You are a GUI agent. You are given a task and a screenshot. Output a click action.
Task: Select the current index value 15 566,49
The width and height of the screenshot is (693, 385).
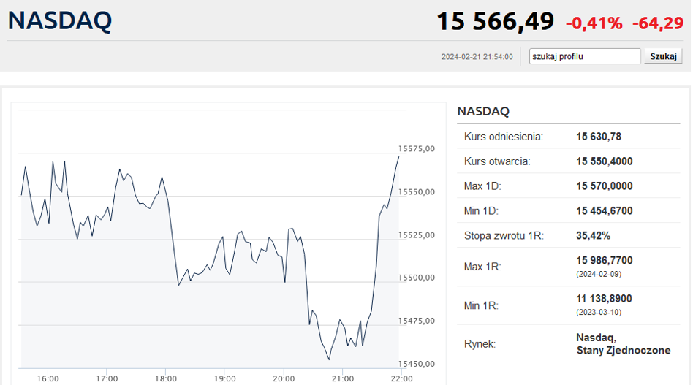495,21
